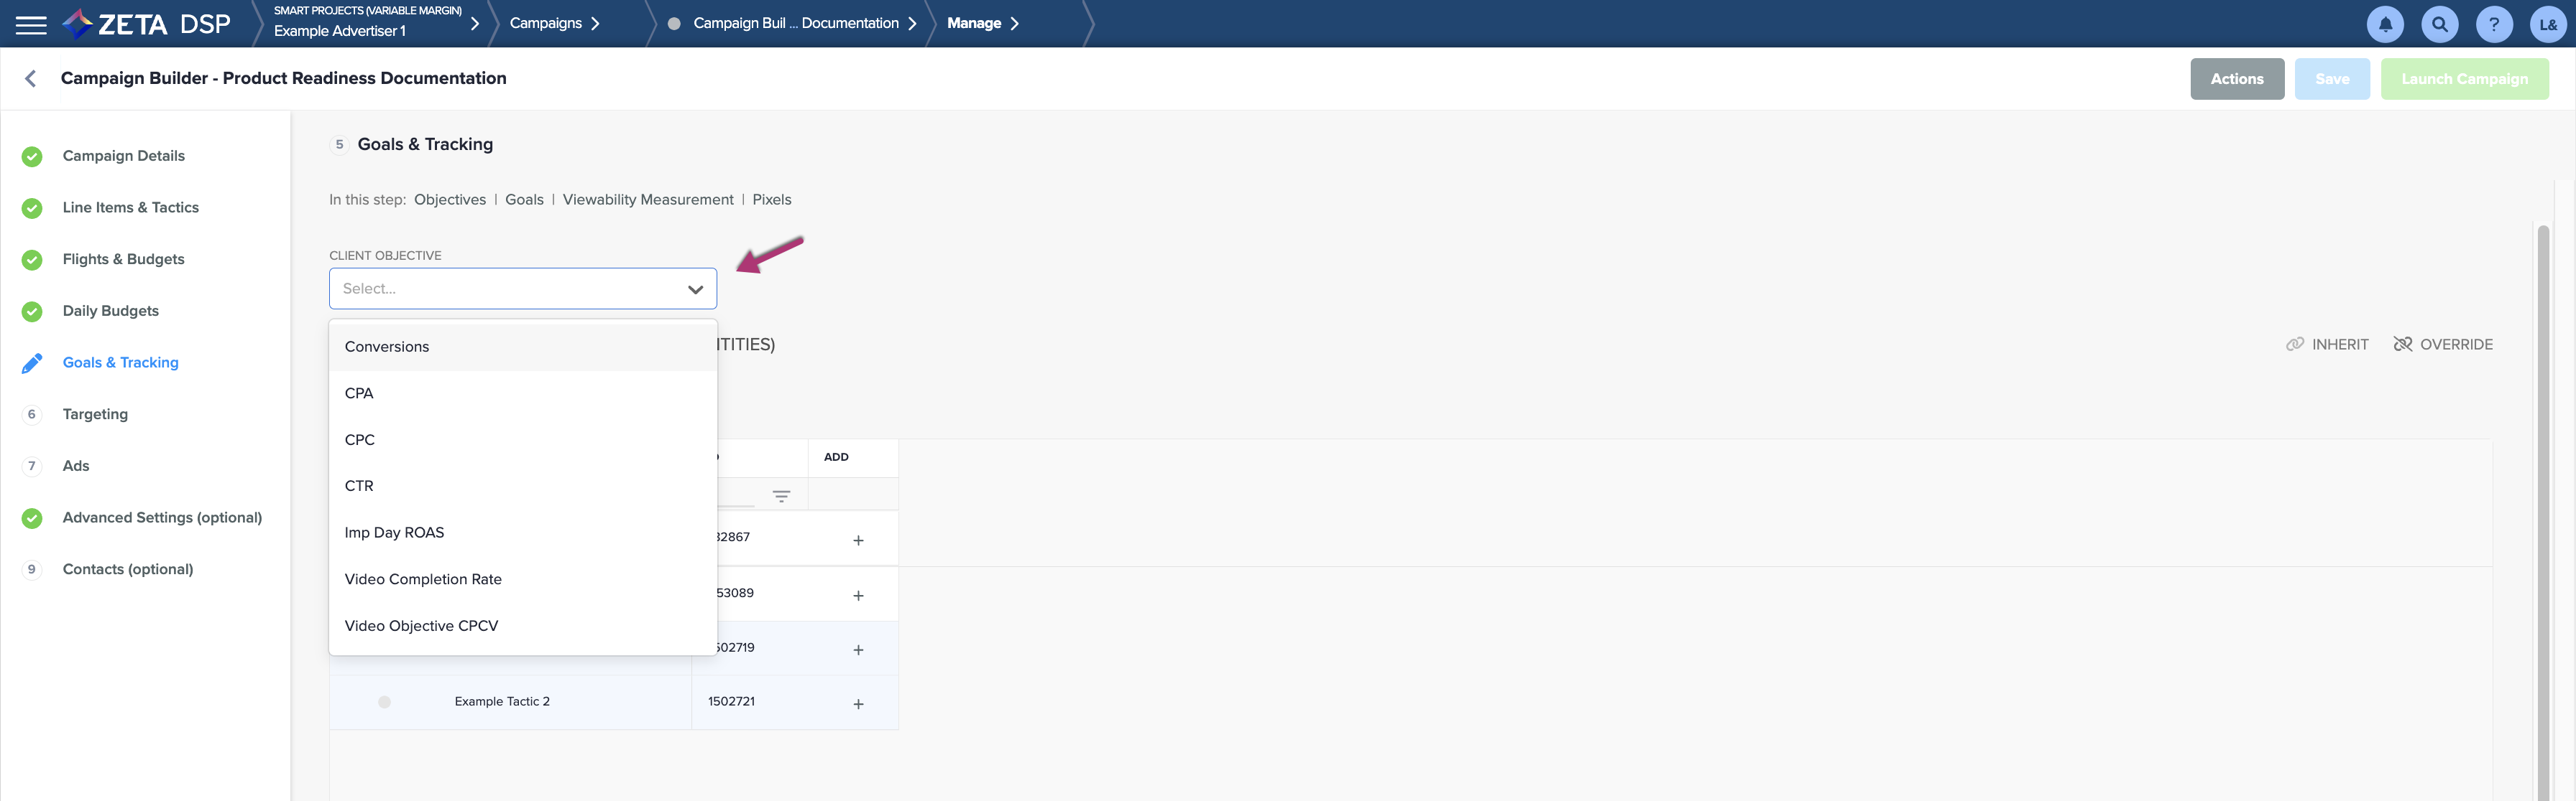Add Example Tactic 2 with plus icon
2576x801 pixels.
pyautogui.click(x=858, y=704)
